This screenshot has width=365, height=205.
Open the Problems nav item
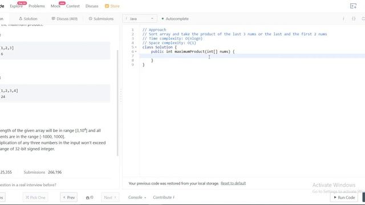point(36,6)
